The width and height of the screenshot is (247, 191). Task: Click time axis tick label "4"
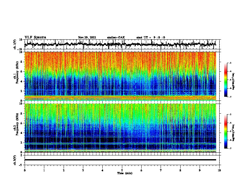103,170
